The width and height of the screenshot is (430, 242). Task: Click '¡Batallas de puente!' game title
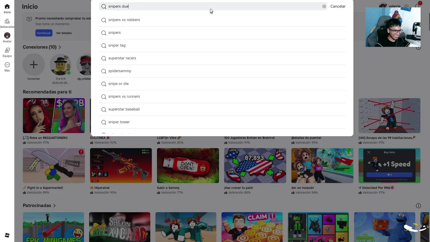pos(306,138)
